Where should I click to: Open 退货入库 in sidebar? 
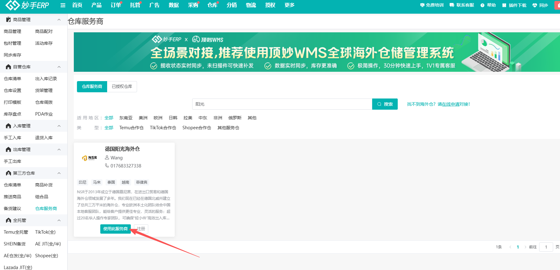click(44, 138)
